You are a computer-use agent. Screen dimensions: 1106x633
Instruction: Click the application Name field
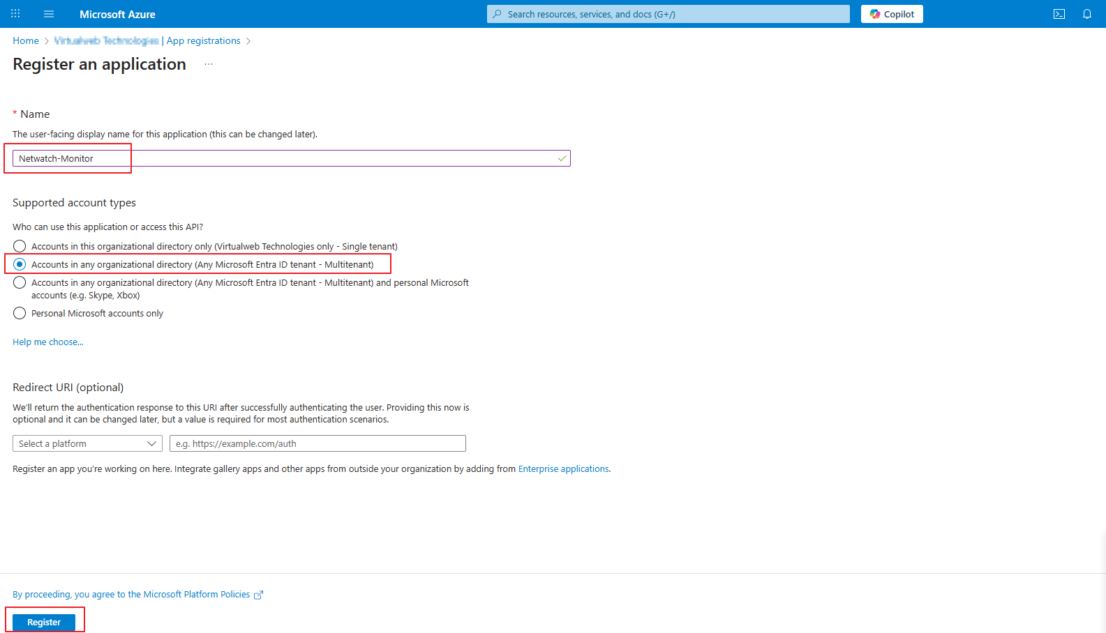(292, 158)
